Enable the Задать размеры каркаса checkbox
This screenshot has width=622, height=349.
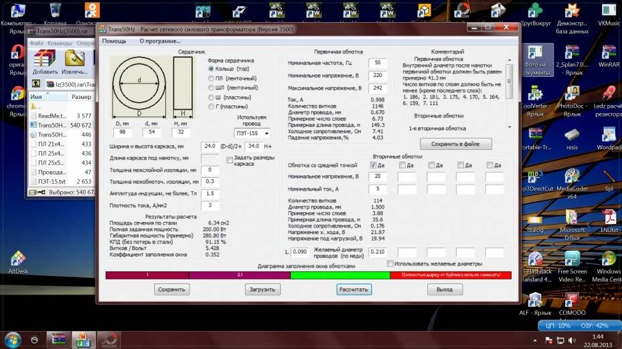click(230, 160)
